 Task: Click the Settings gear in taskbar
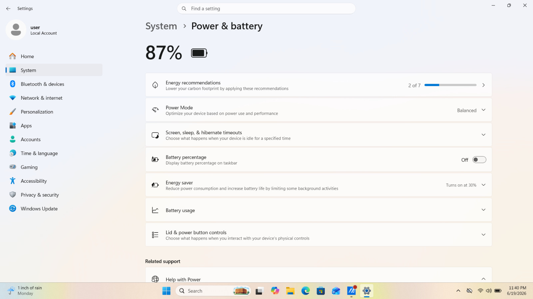click(x=366, y=291)
